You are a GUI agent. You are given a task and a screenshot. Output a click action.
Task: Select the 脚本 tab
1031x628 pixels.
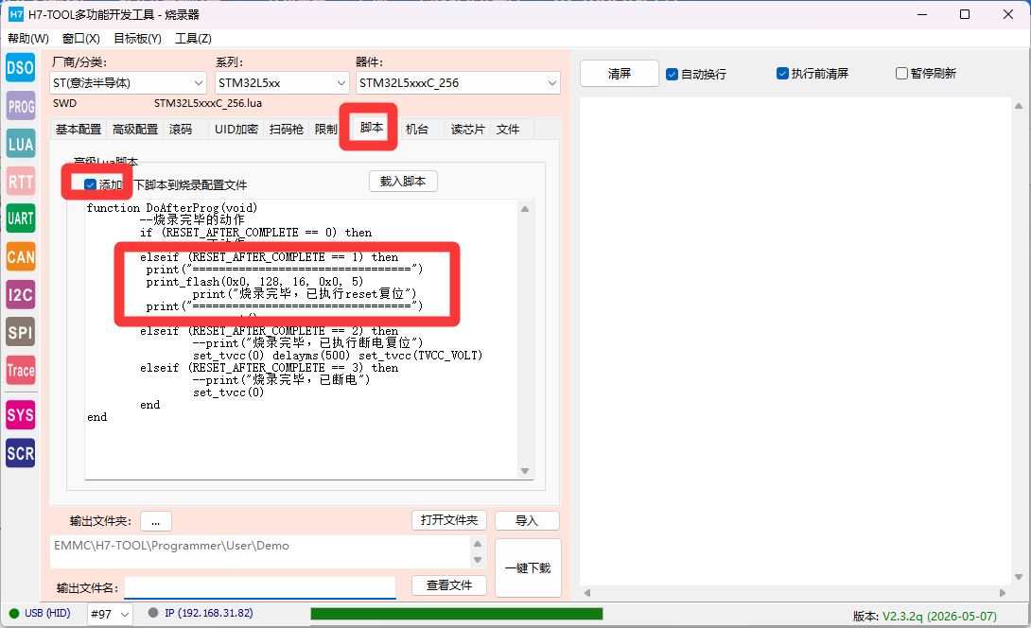tap(372, 128)
